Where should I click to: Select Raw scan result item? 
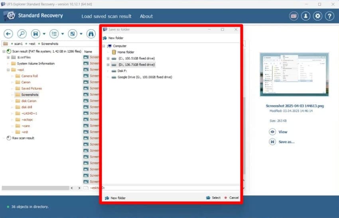(23, 138)
